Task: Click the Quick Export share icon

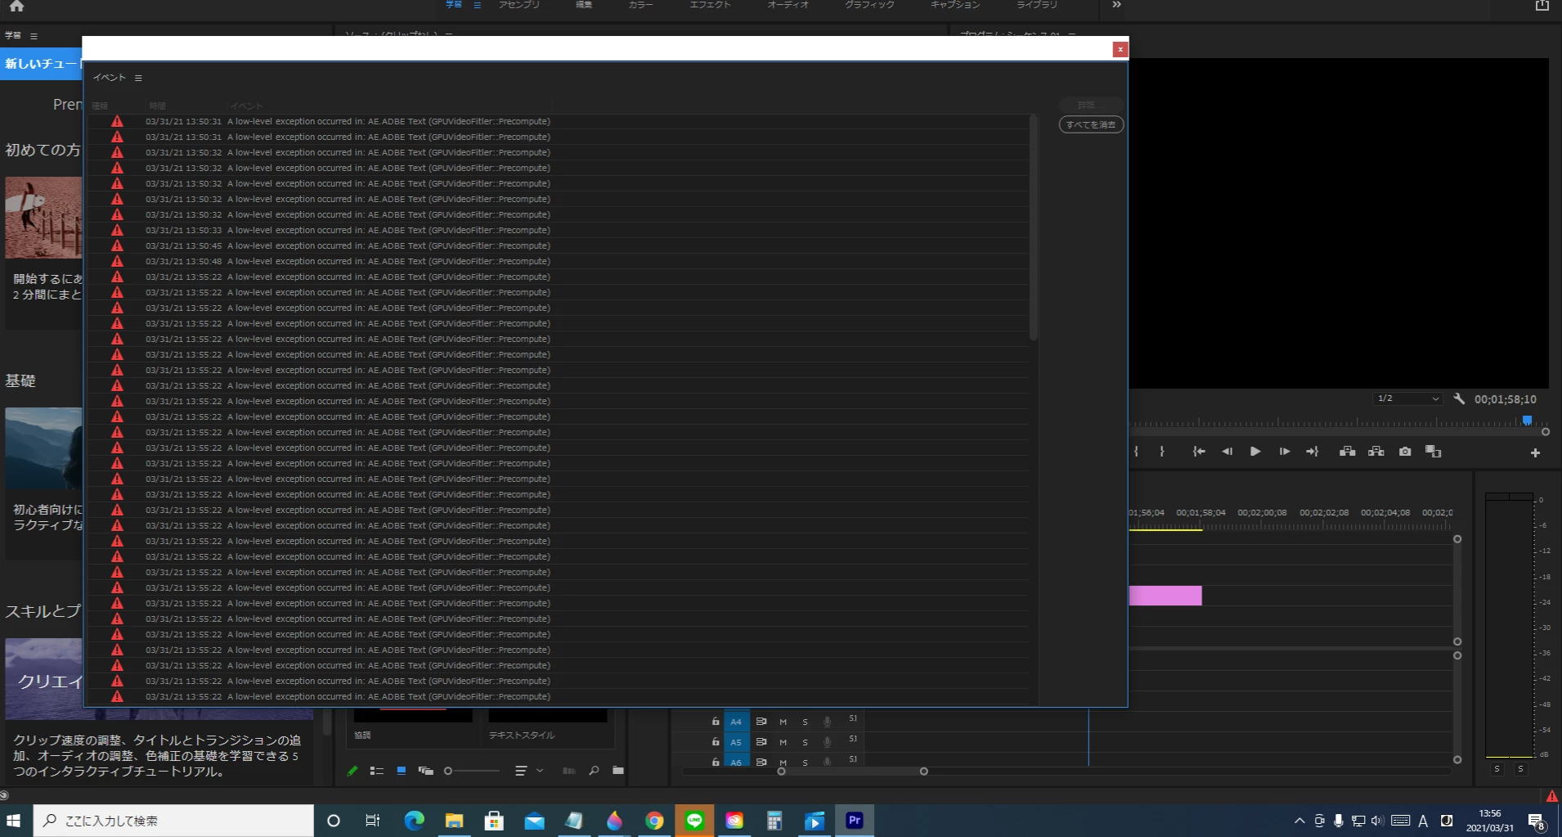Action: click(1542, 5)
